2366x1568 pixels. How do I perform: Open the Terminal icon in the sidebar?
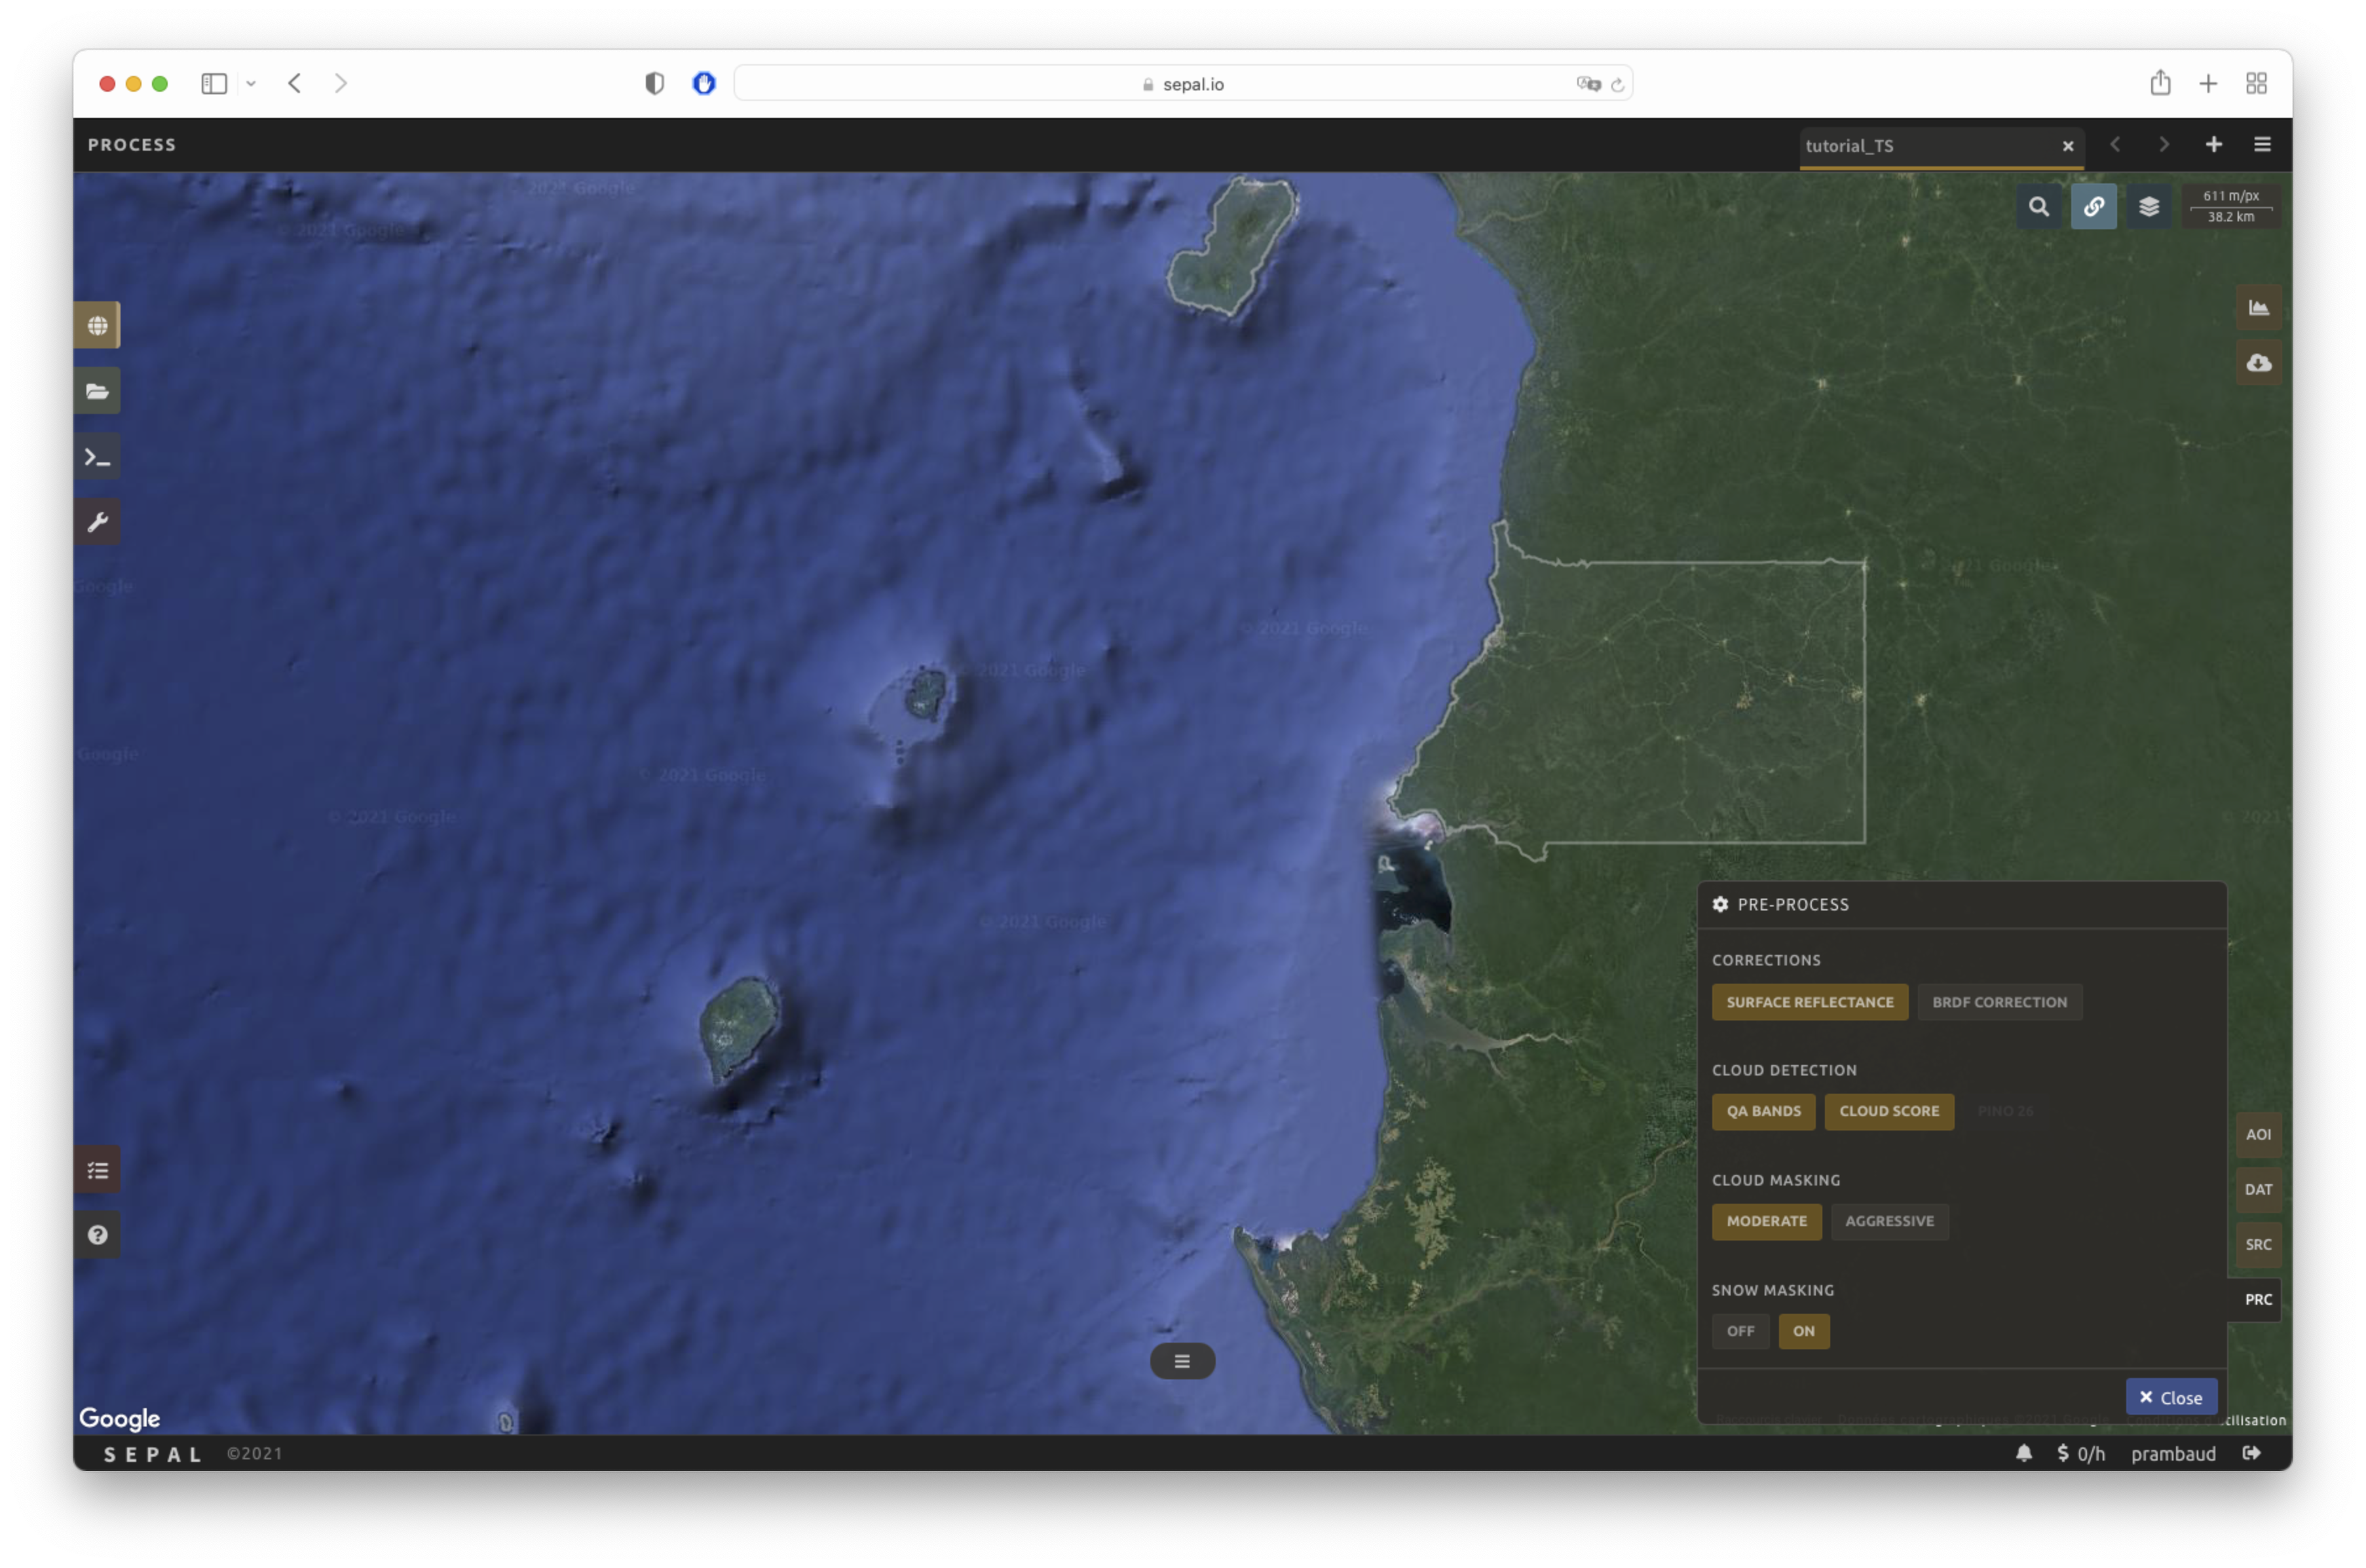pos(97,457)
